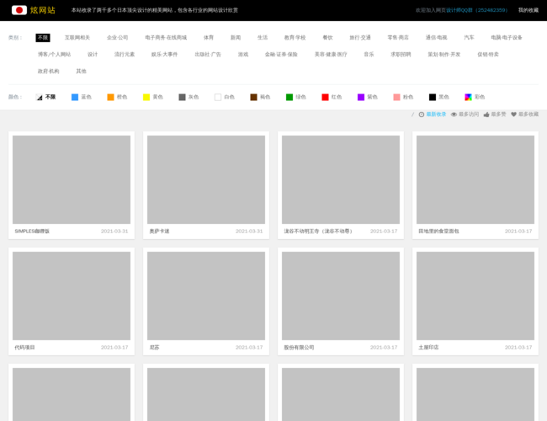Screen dimensions: 547x421
Task: Choose the 餐饮 category
Action: [327, 38]
